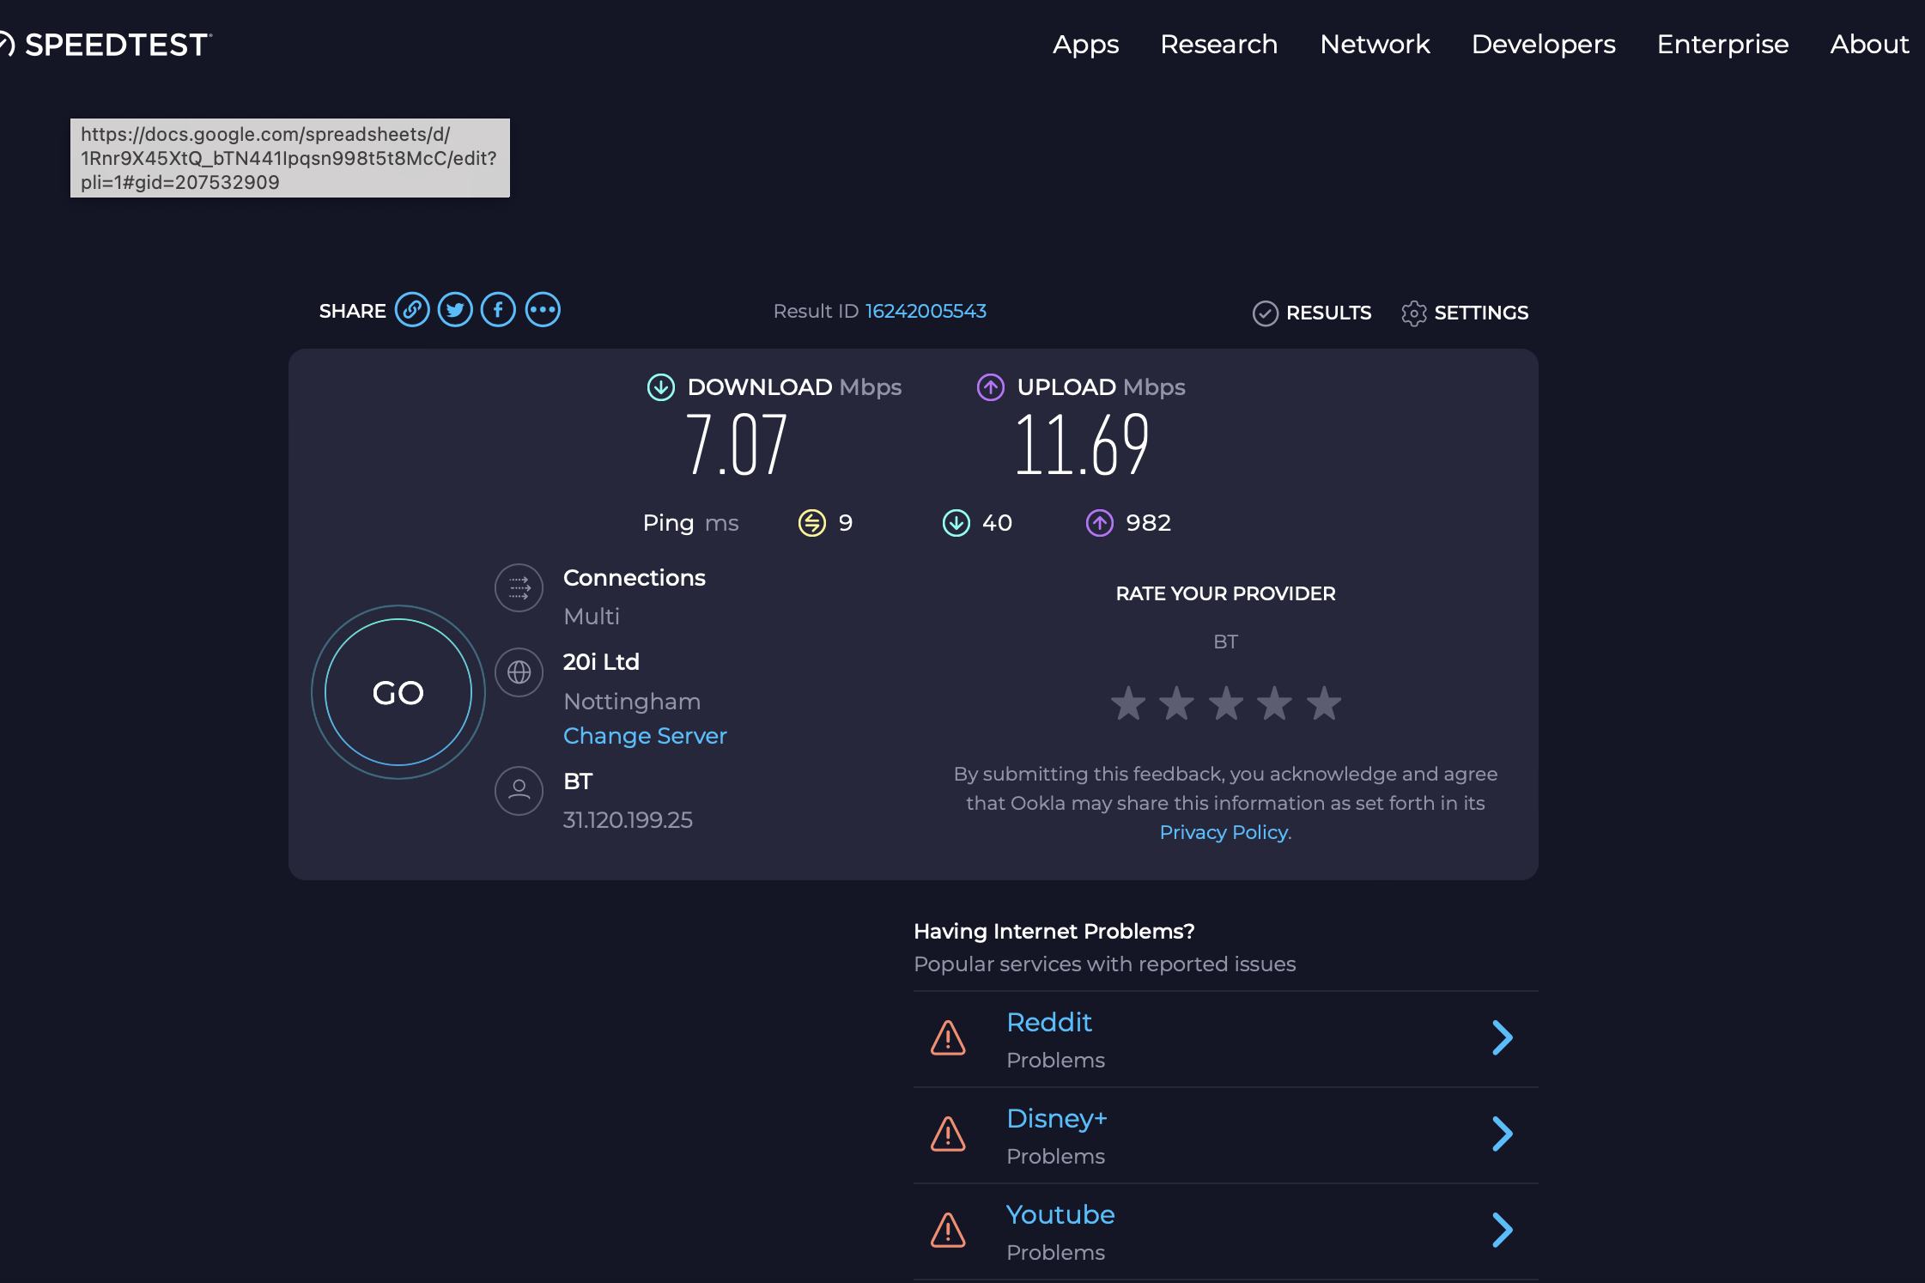
Task: Share result on Facebook
Action: pyautogui.click(x=498, y=310)
